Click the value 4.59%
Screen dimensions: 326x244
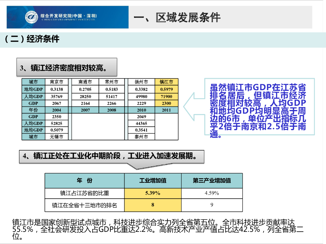(212, 193)
